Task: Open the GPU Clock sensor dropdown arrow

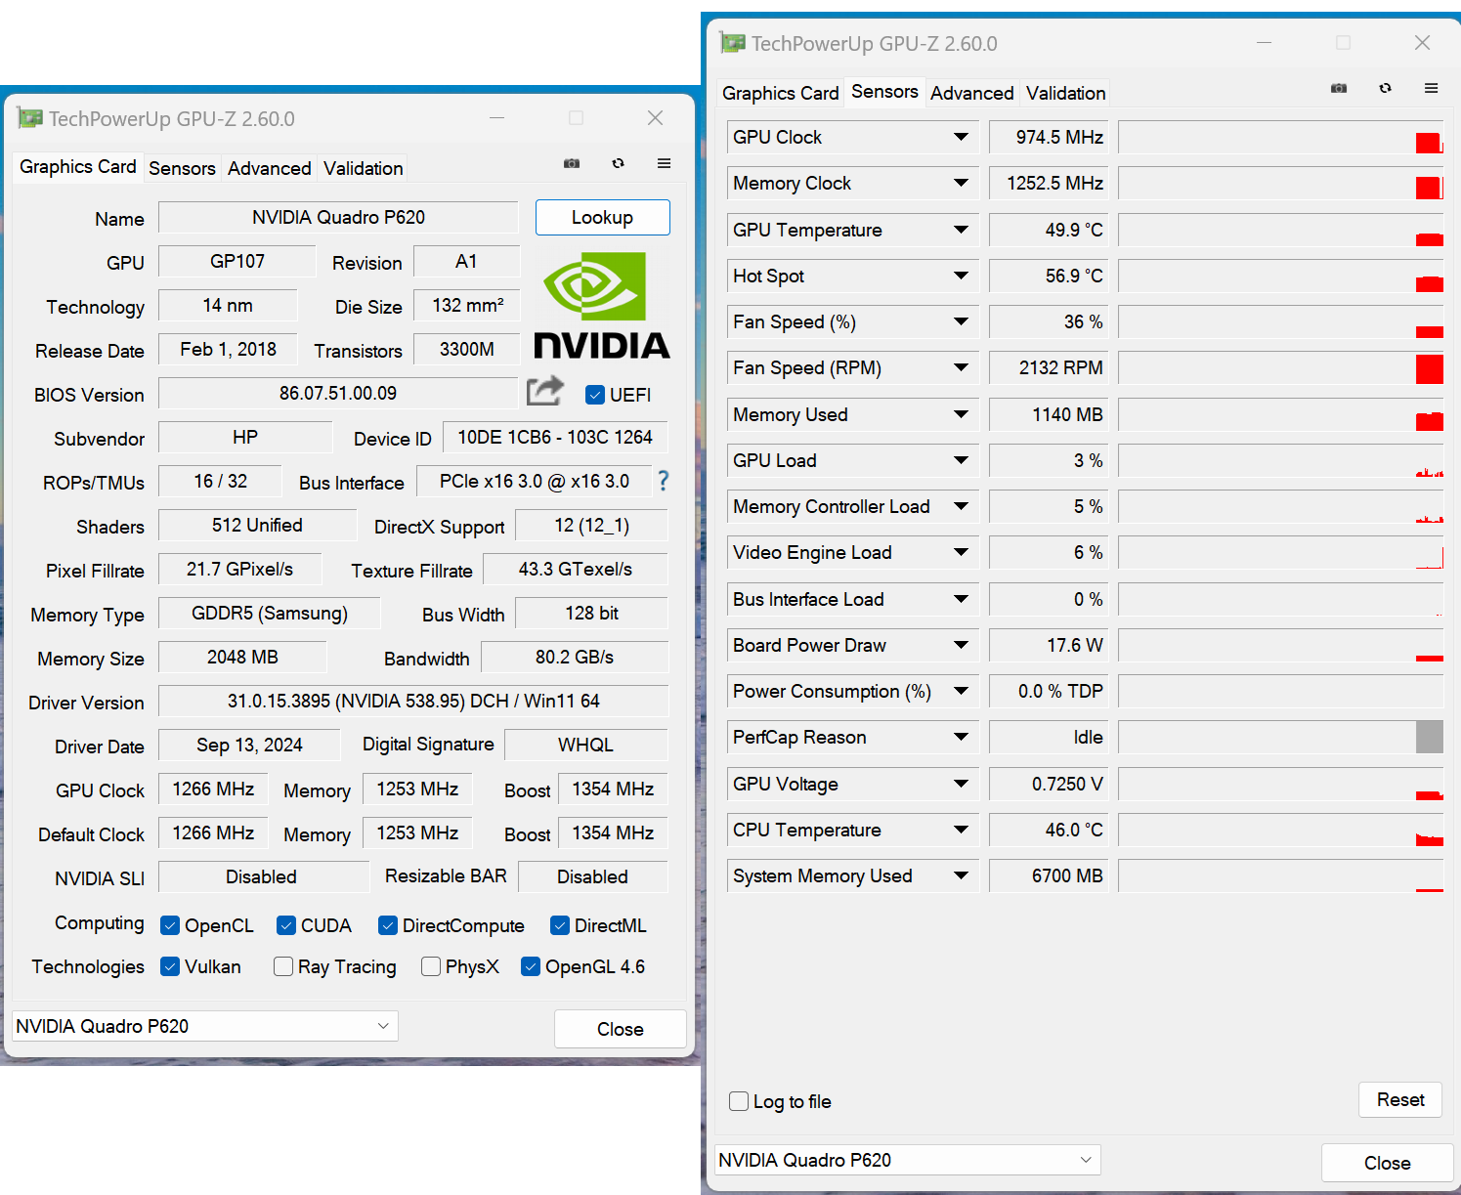Action: (962, 137)
